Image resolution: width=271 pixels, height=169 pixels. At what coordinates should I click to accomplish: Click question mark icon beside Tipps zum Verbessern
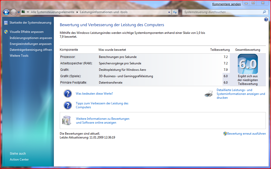(x=68, y=105)
